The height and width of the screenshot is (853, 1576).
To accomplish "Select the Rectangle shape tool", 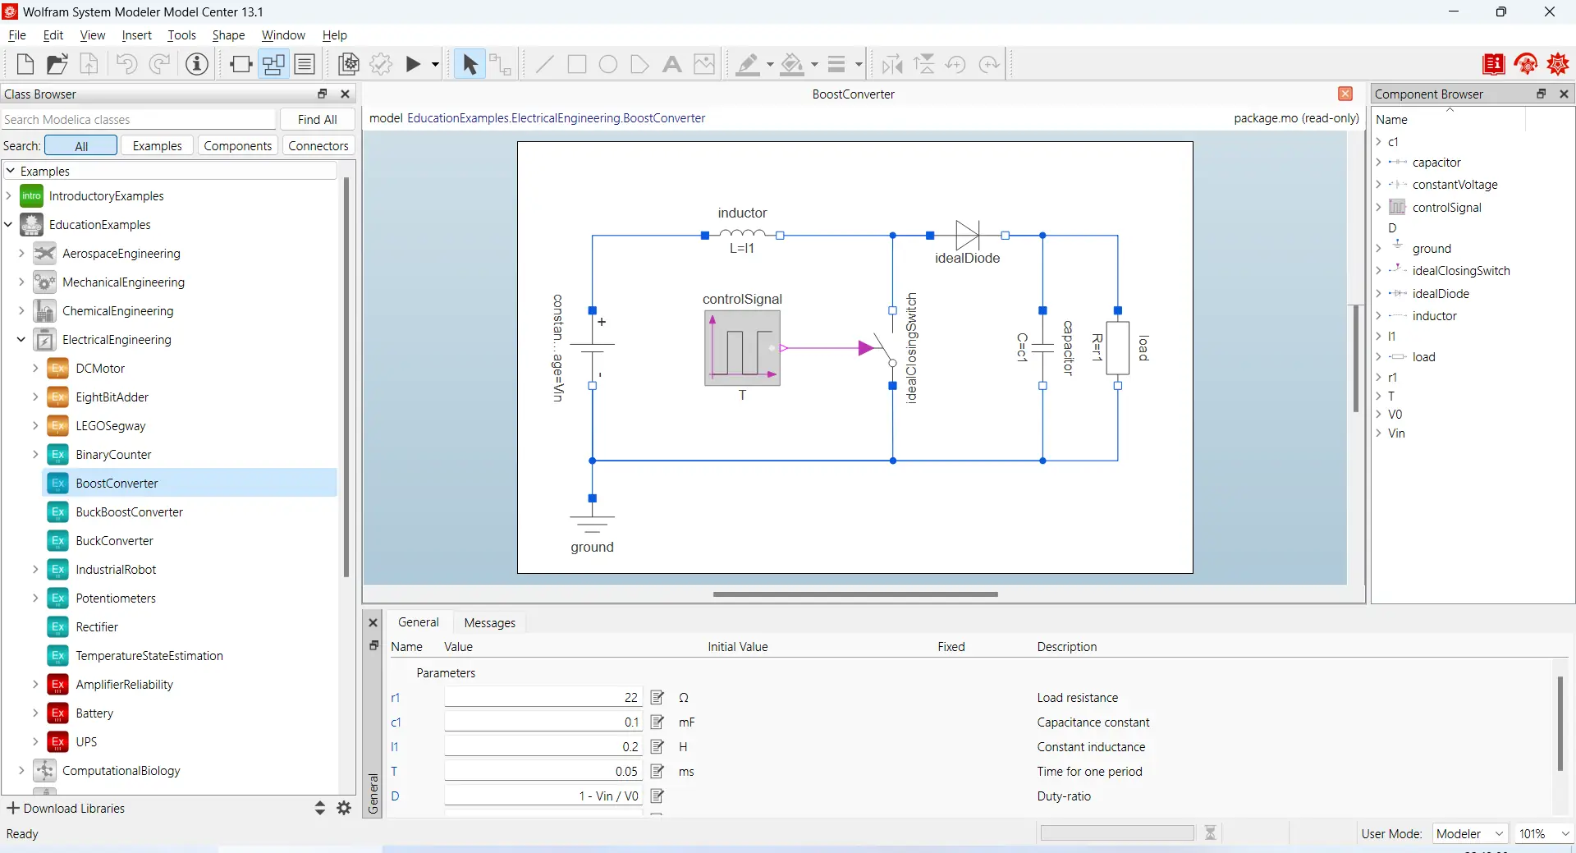I will click(577, 64).
